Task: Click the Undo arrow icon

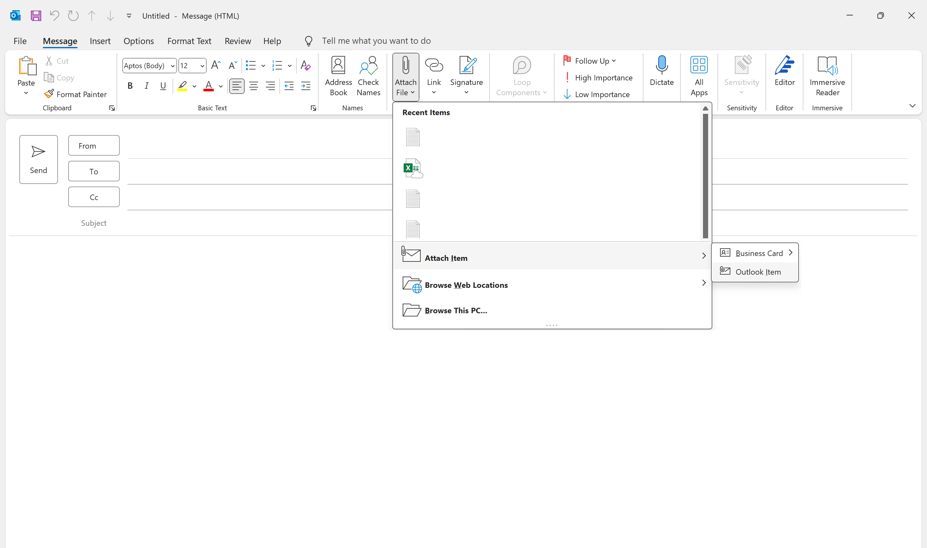Action: pos(54,15)
